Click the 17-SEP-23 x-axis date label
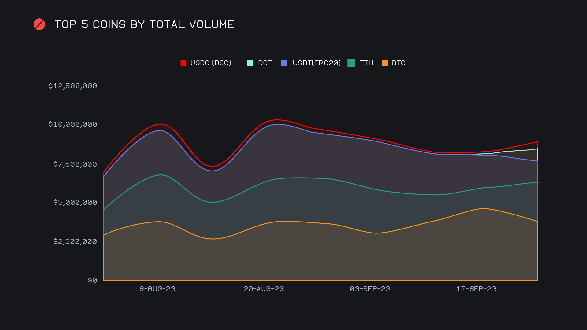The image size is (587, 330). point(476,289)
